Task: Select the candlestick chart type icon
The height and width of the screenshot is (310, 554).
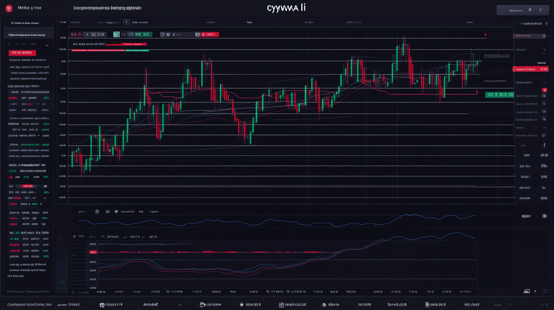Action: click(x=116, y=34)
